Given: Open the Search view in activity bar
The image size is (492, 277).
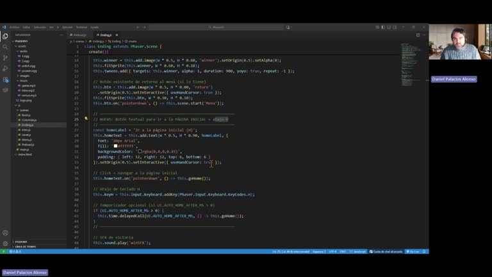Looking at the screenshot, I should tap(5, 47).
